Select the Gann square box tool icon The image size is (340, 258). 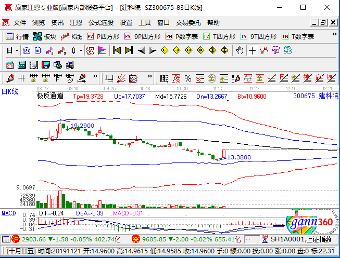pos(109,78)
